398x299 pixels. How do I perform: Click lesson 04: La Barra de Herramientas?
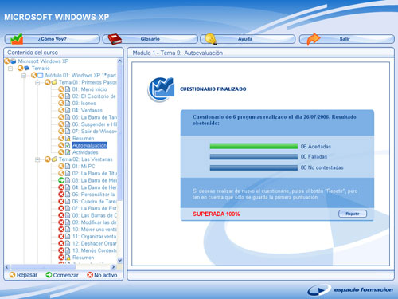click(x=95, y=187)
